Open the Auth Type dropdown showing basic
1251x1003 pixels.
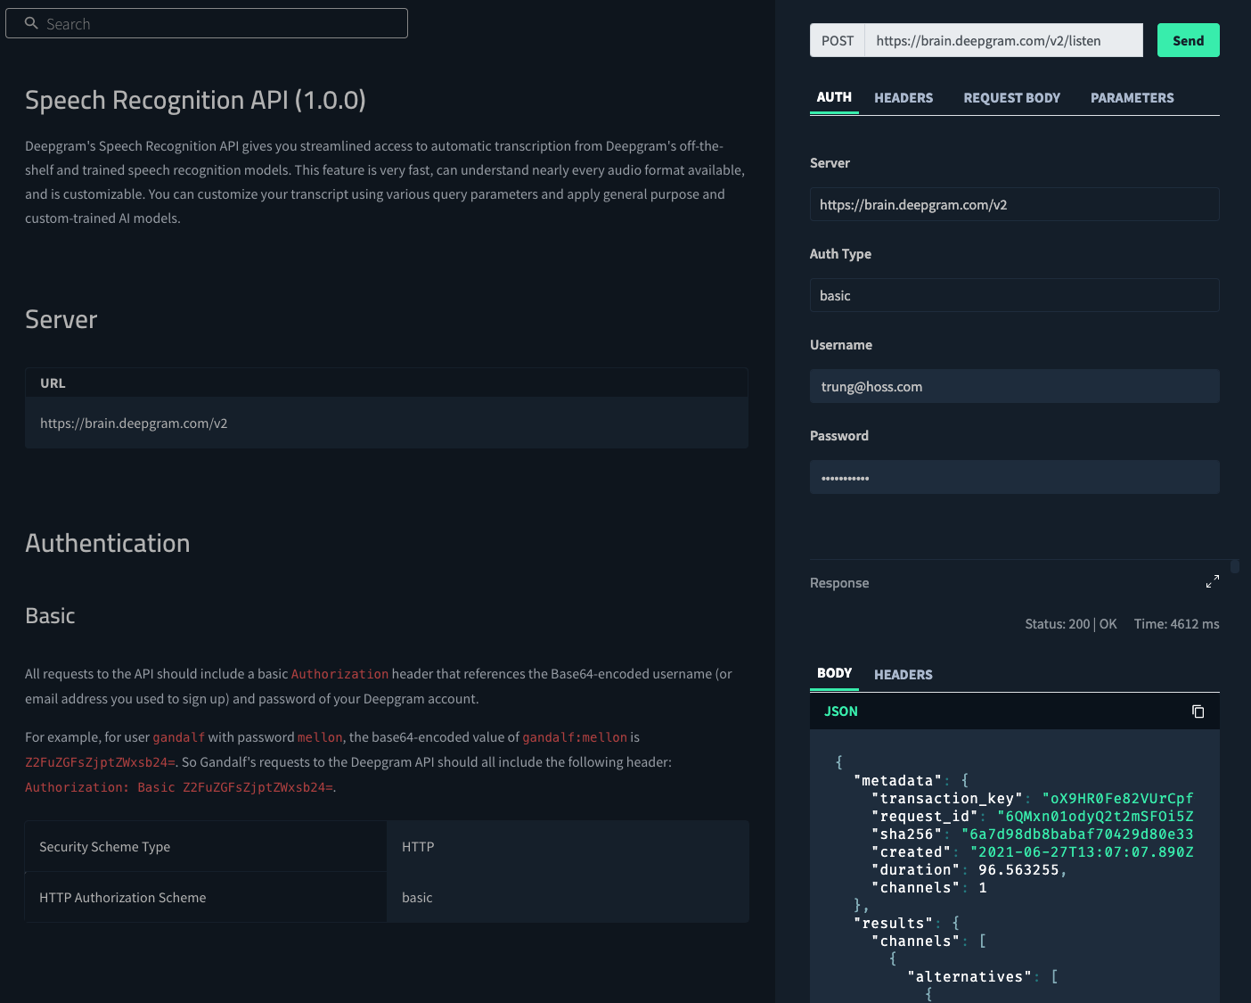point(1014,294)
